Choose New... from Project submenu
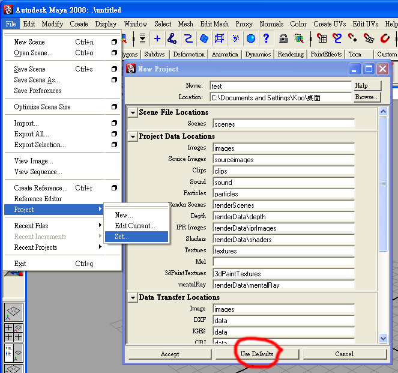 click(136, 215)
